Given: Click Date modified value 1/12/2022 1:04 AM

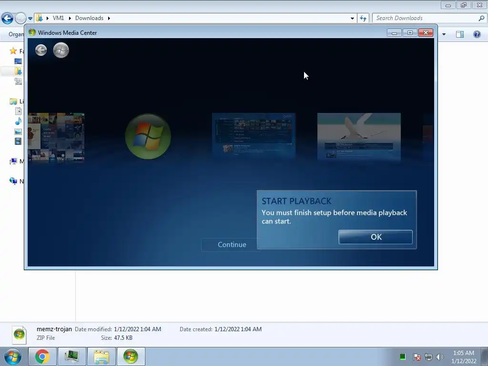Looking at the screenshot, I should [138, 329].
